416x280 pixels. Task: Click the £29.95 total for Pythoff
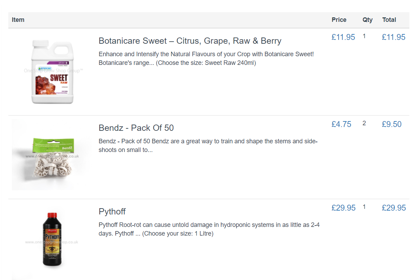tap(393, 208)
